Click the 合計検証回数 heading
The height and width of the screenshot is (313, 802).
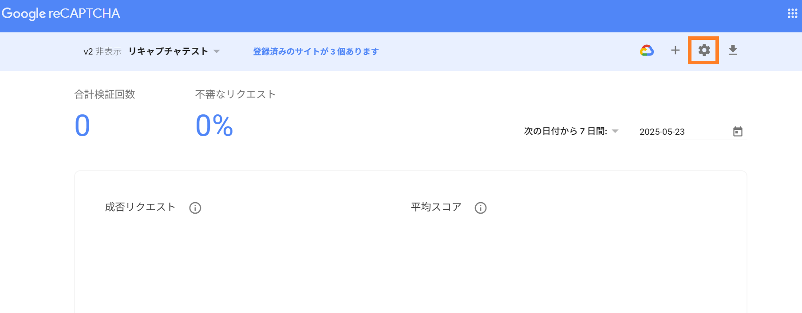[x=105, y=94]
